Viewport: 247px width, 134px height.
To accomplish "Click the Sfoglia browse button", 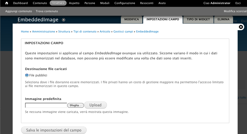I will tap(75, 105).
